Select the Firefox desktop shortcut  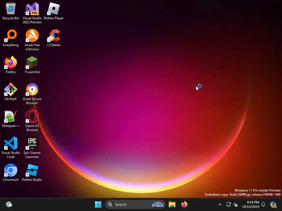11,65
